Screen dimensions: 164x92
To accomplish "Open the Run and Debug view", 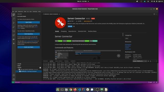I will (14, 27).
